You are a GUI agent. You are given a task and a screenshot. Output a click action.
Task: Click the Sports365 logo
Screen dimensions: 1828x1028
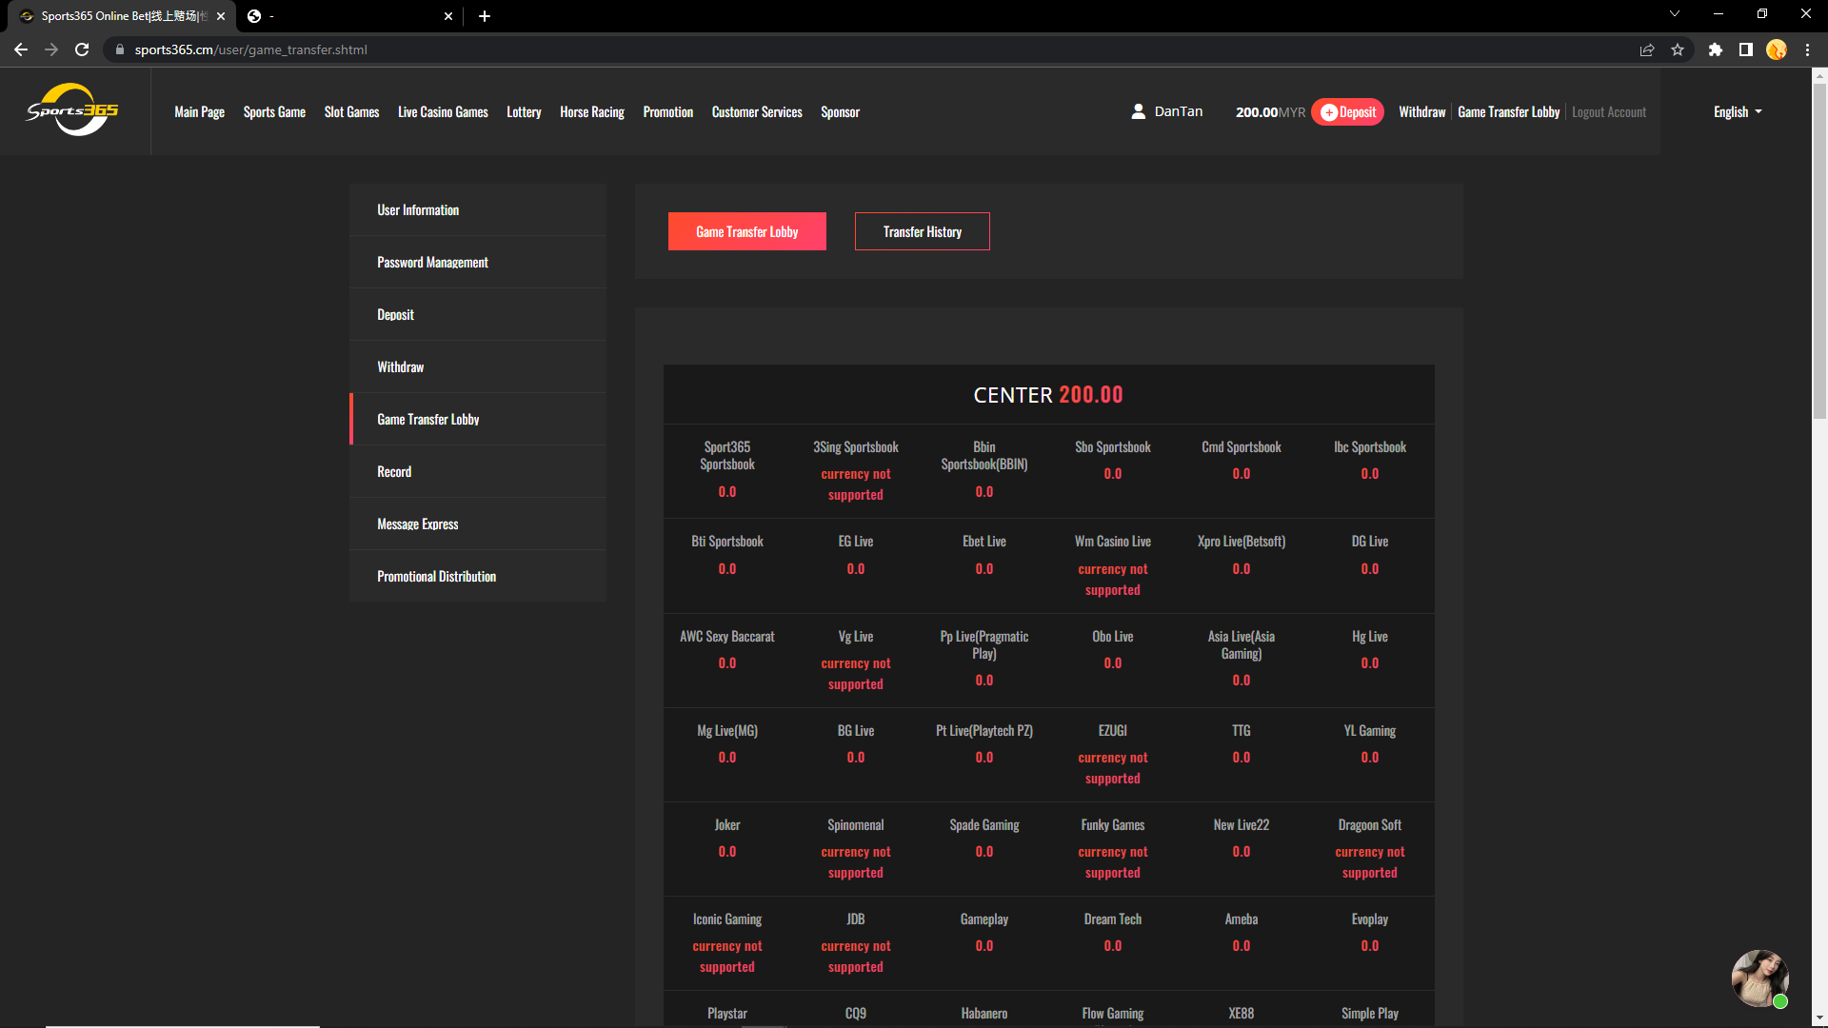tap(73, 110)
